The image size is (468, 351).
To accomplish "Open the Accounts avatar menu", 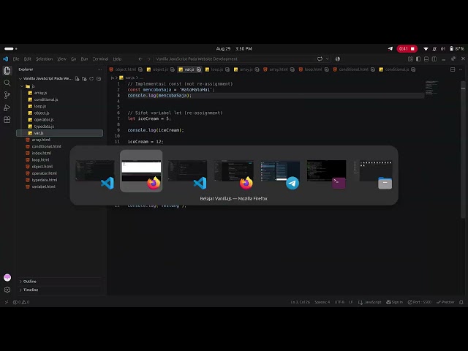I will [7, 278].
